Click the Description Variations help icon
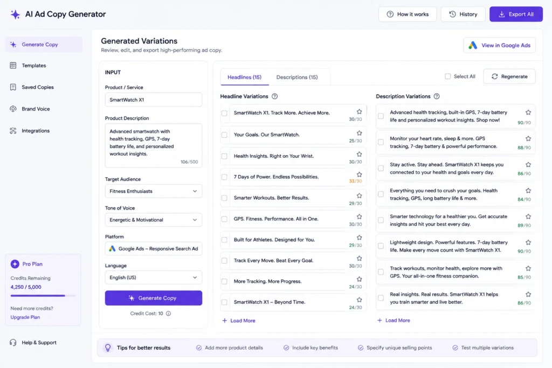 point(437,96)
